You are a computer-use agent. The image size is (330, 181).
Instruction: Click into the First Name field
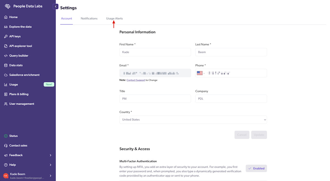(155, 52)
